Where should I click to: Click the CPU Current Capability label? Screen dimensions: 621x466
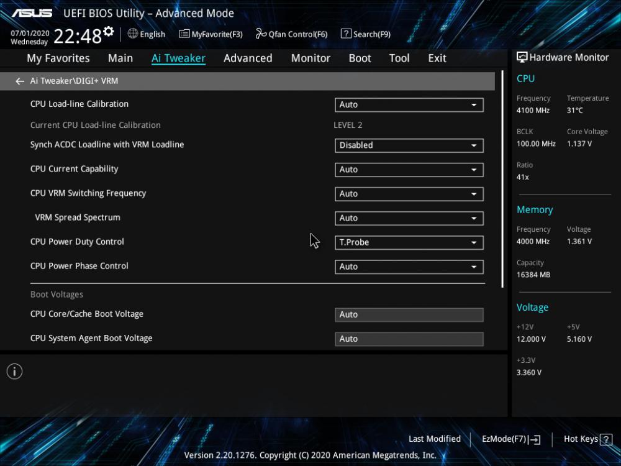74,169
